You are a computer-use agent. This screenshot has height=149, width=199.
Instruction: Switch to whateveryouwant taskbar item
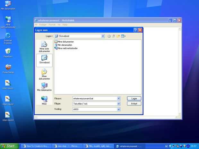point(130,146)
